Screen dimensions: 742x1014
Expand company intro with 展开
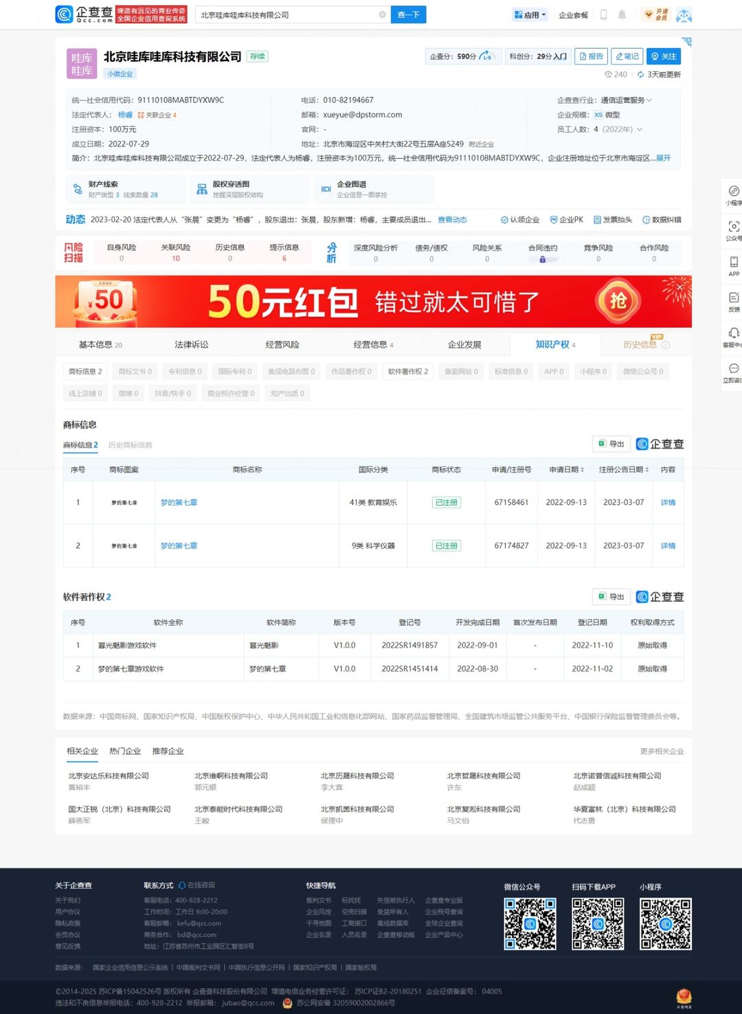point(663,158)
